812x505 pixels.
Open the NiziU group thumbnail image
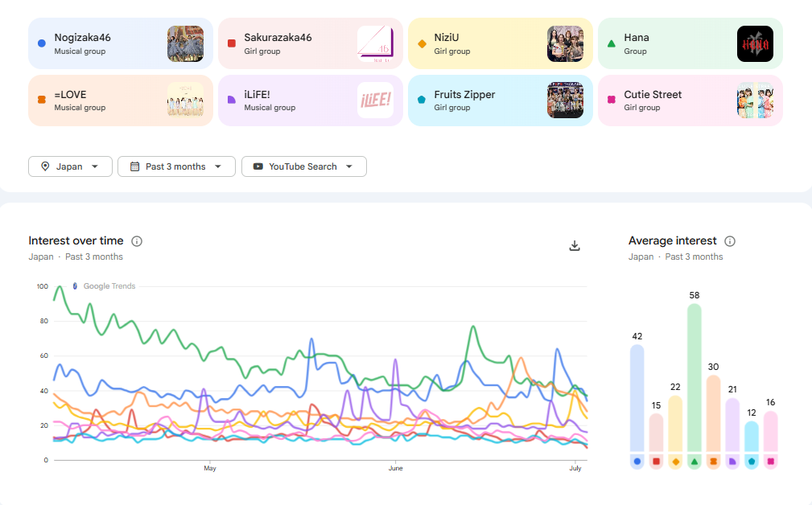coord(565,44)
